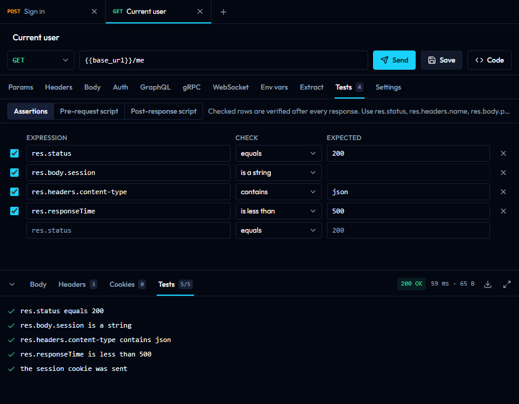Edit expected value json
This screenshot has height=404, width=519.
click(408, 192)
